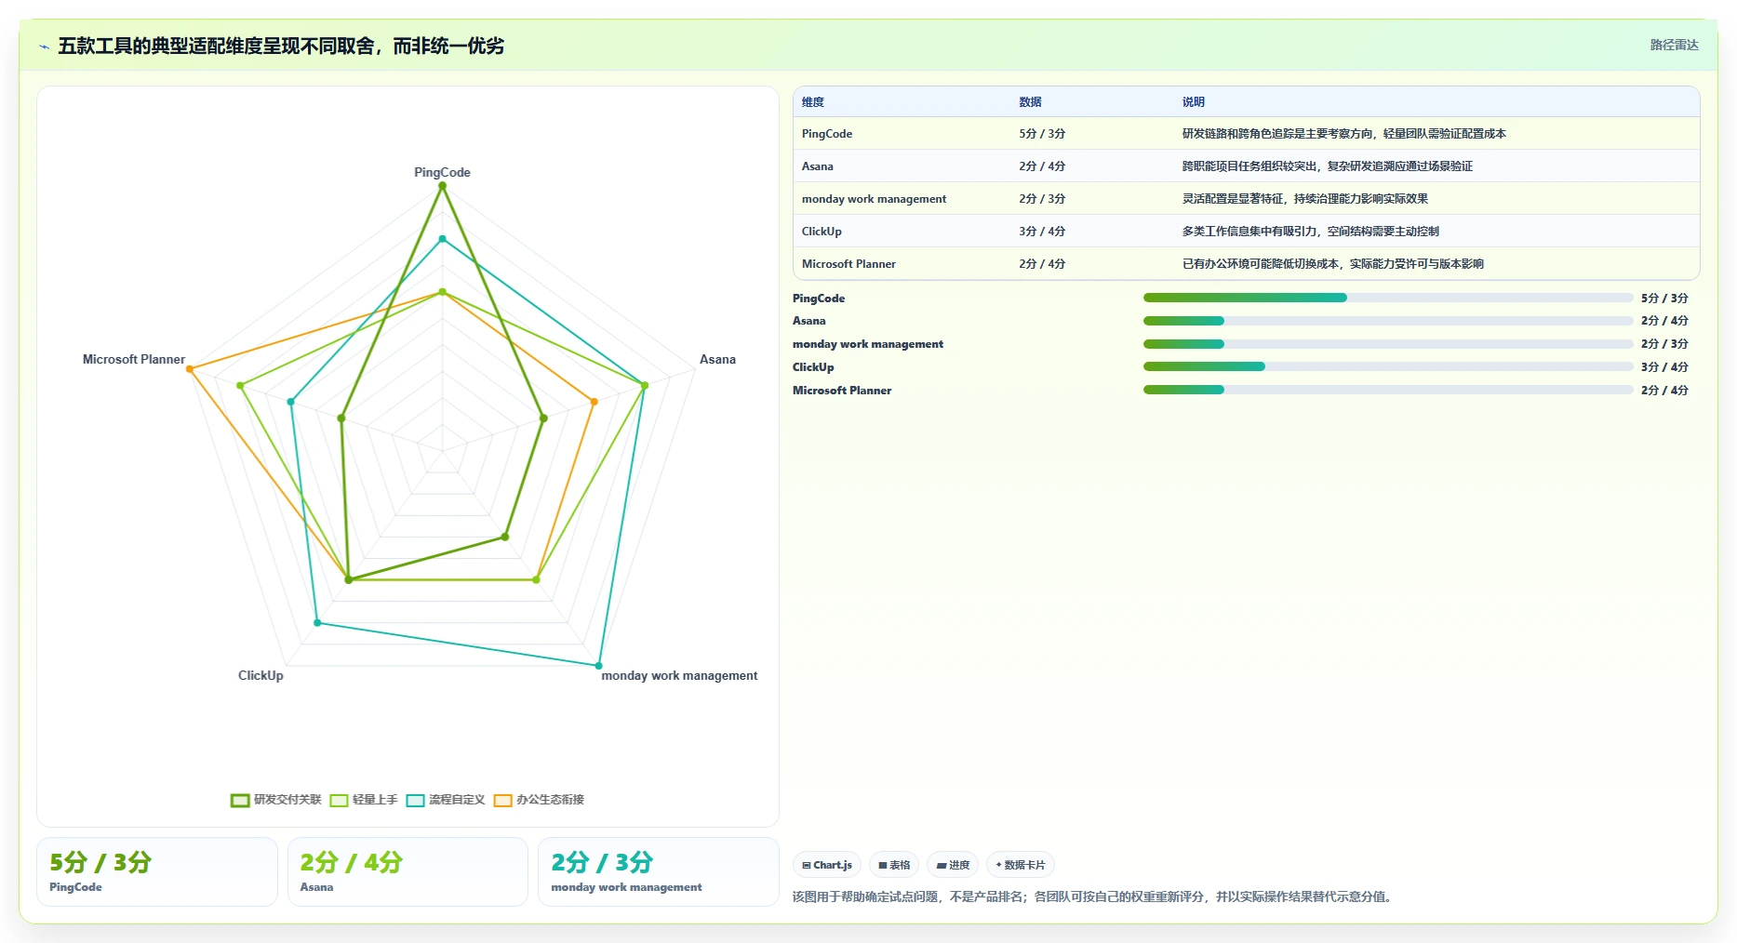Click the 3分 / 4分 value in ClickUp table row

point(1042,232)
